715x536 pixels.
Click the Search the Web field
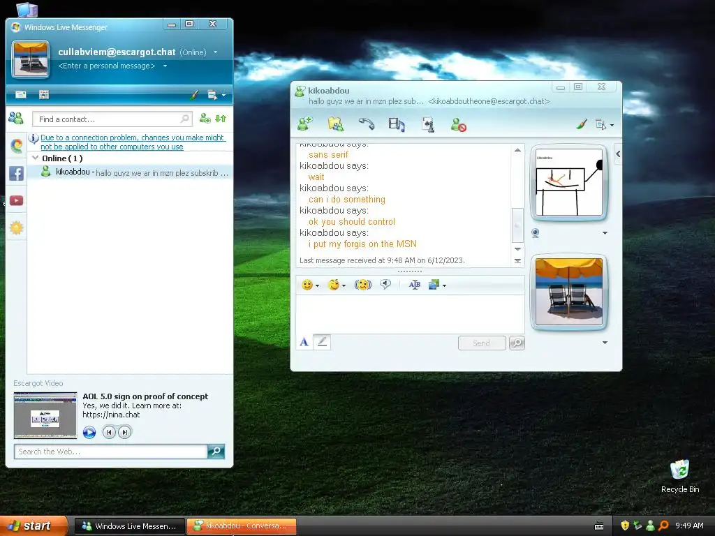pyautogui.click(x=111, y=452)
